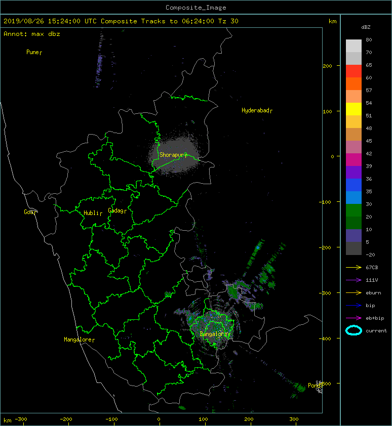Select the yellow swatch below 54 dBZ
Image resolution: width=392 pixels, height=426 pixels.
(x=354, y=109)
